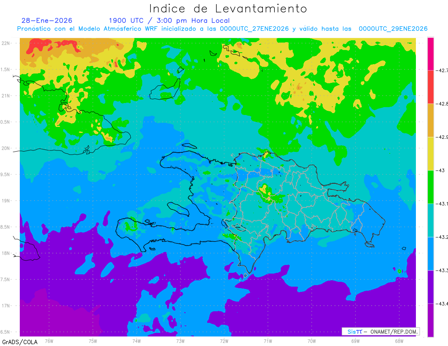Screen dimensions: 448x346
Task: Click the title 'Indice de Levantamiento'
Action: pos(228,8)
